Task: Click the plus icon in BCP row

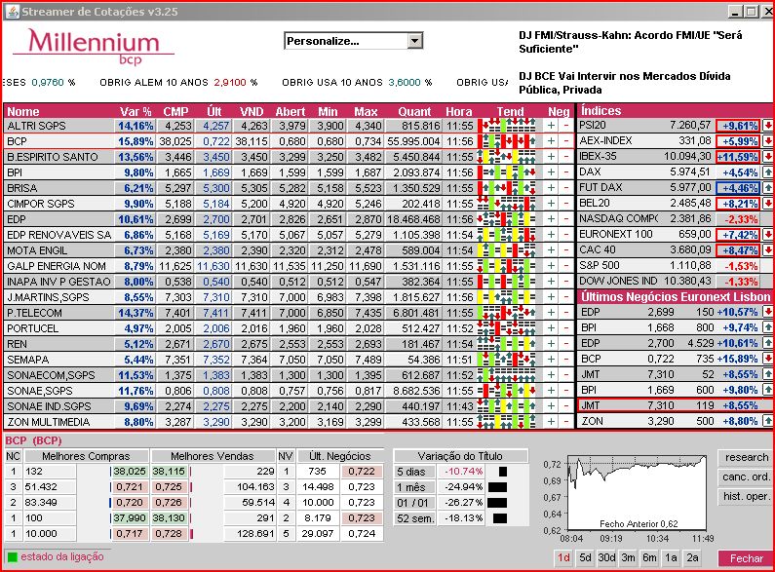Action: click(x=551, y=141)
